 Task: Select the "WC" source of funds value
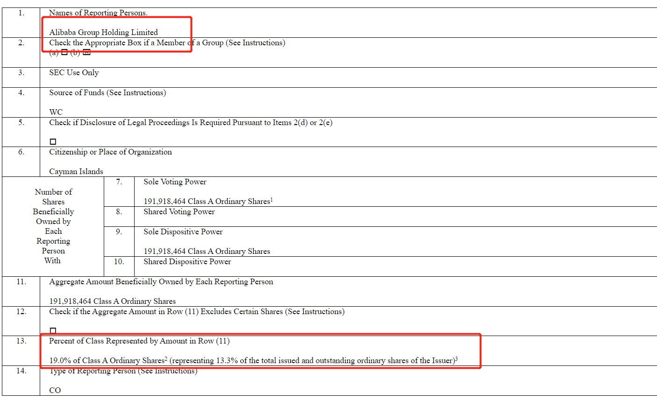tap(56, 112)
